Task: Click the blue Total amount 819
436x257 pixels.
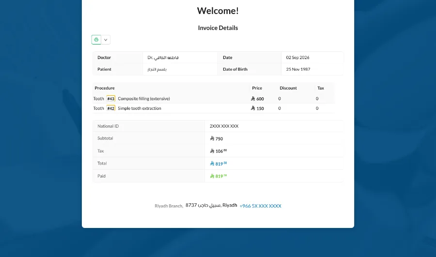Action: [x=218, y=164]
